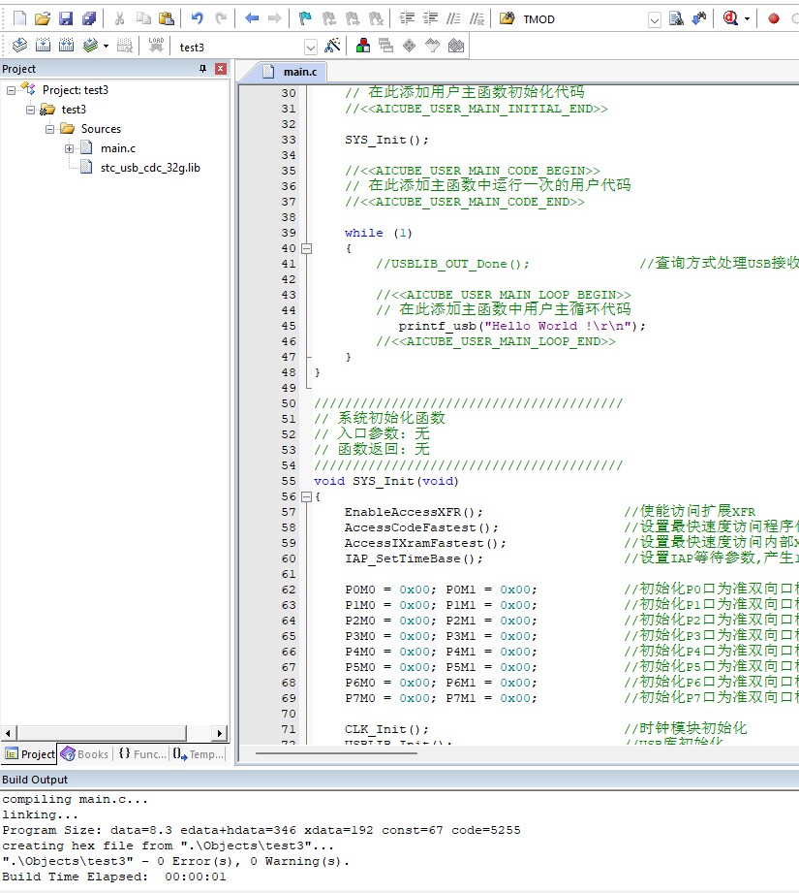
Task: Click the Open file folder icon
Action: [x=43, y=18]
